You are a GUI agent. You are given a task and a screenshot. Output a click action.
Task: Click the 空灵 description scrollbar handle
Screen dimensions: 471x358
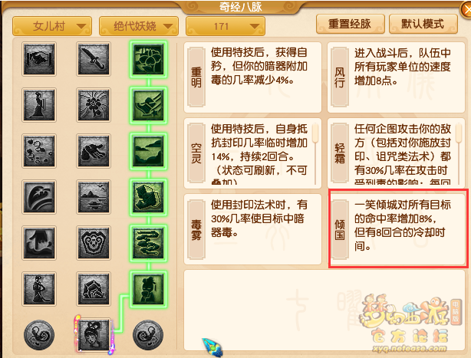coord(315,133)
